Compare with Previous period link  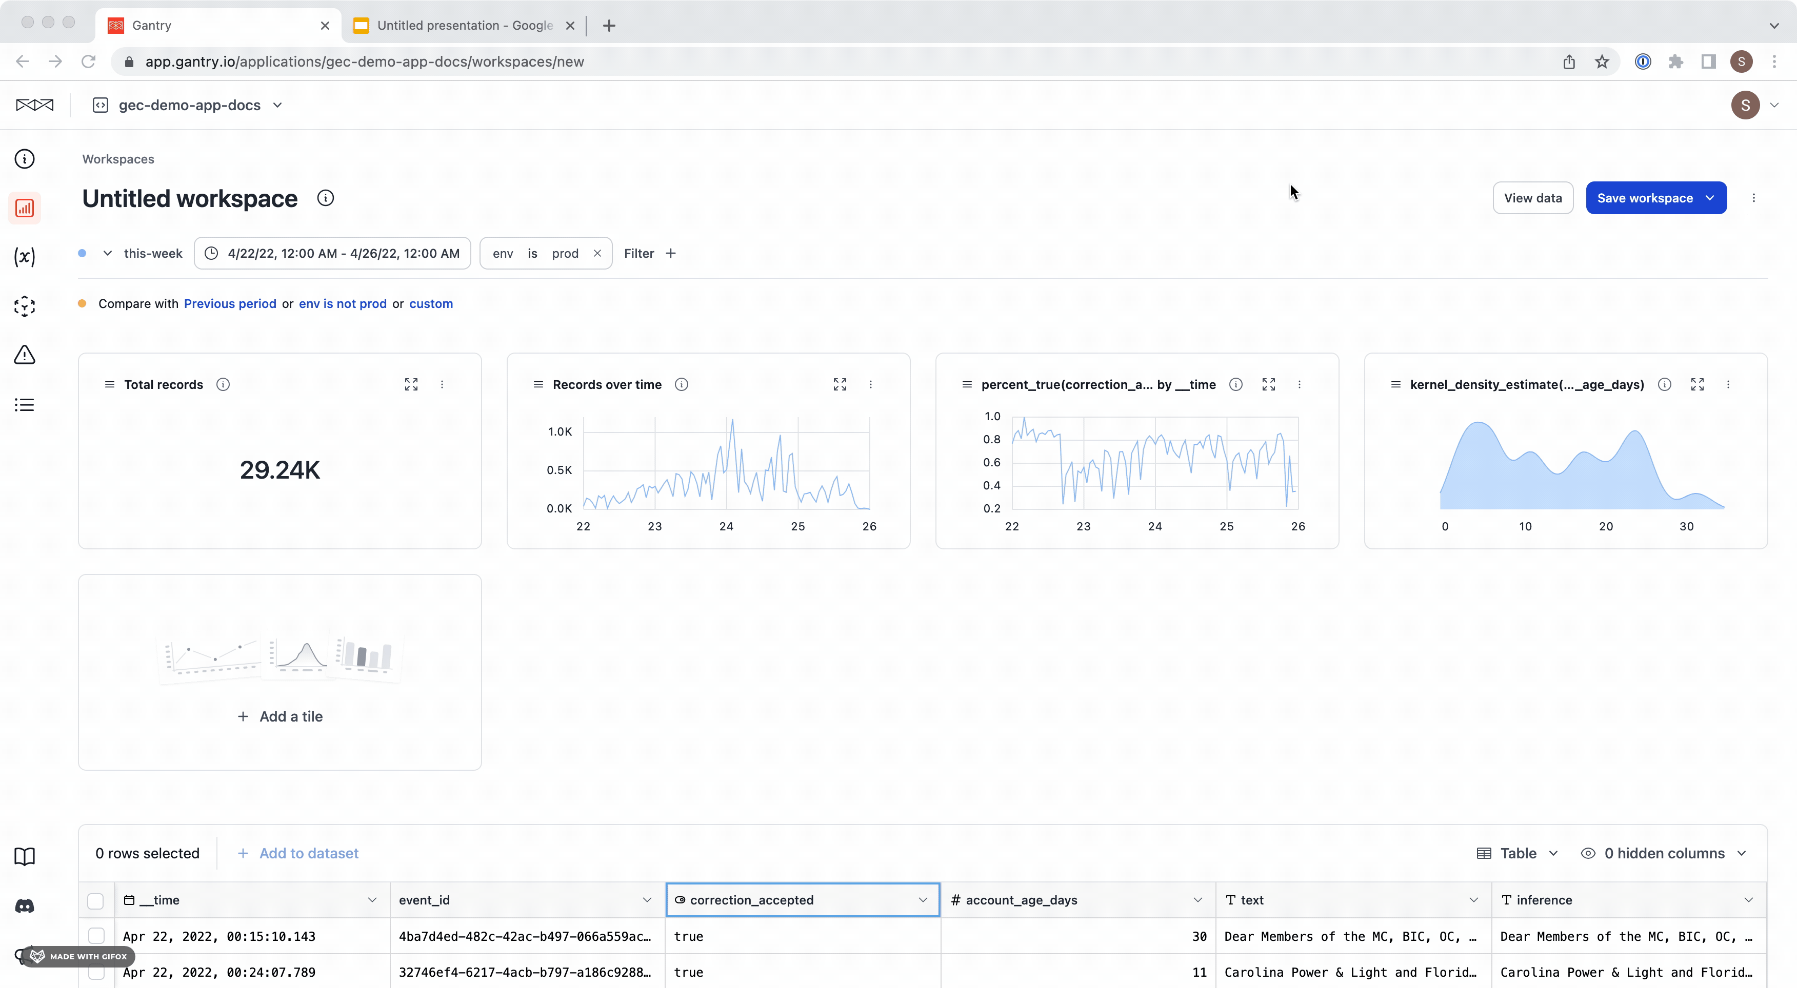(x=230, y=303)
